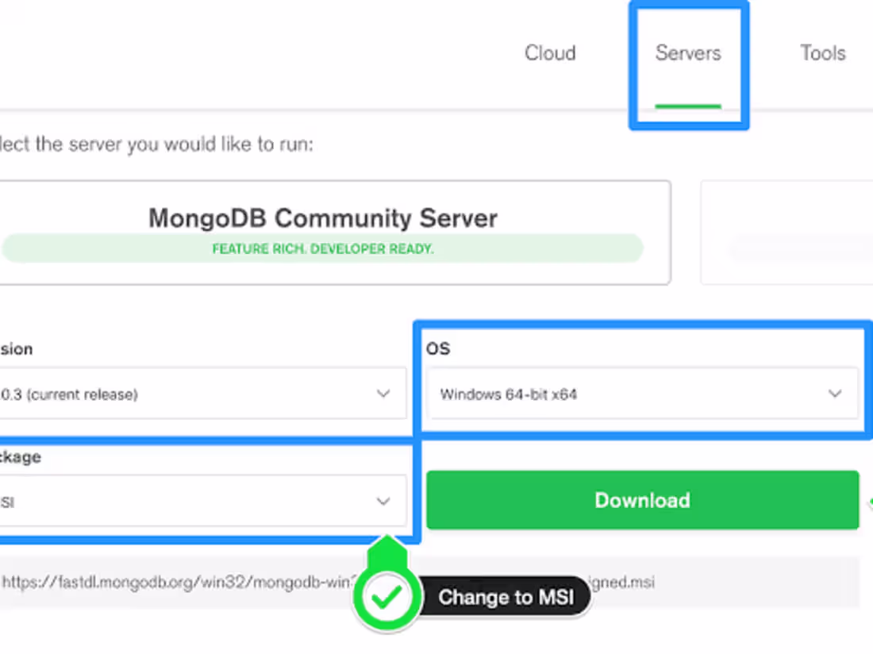The image size is (873, 654).
Task: Open the Package dropdown to change from MSI
Action: coord(190,501)
